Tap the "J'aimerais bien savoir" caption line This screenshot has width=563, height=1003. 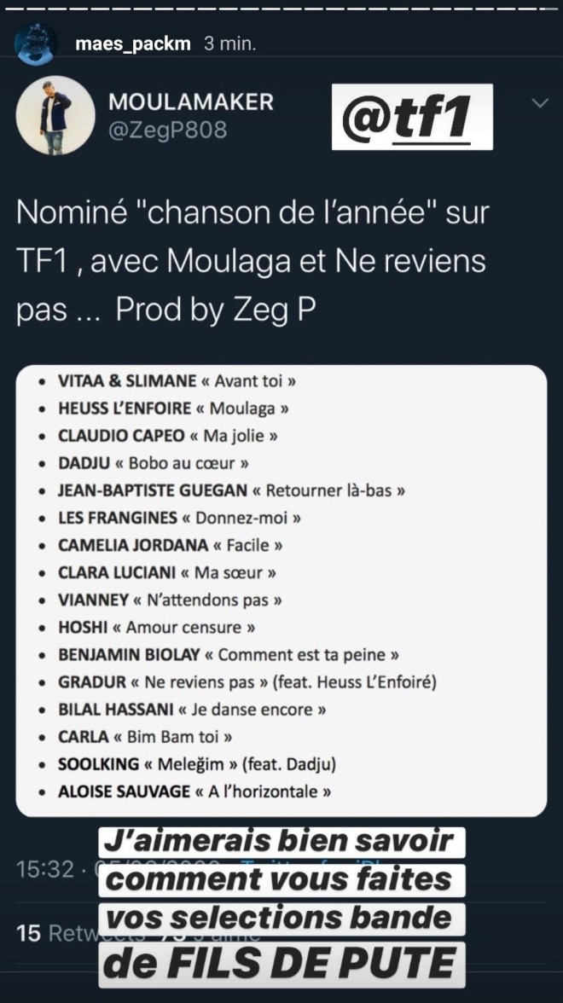coord(282,841)
